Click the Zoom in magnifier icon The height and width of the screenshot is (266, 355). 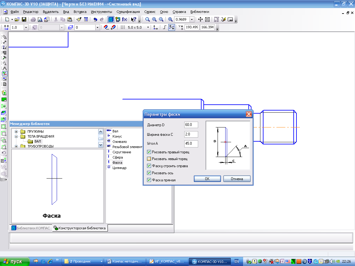pos(154,19)
